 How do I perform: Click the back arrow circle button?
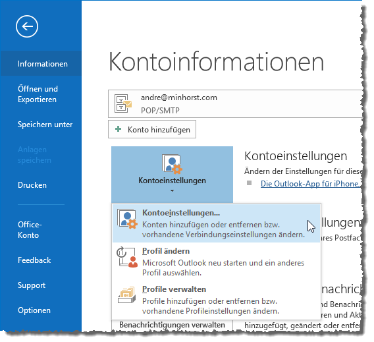(27, 26)
